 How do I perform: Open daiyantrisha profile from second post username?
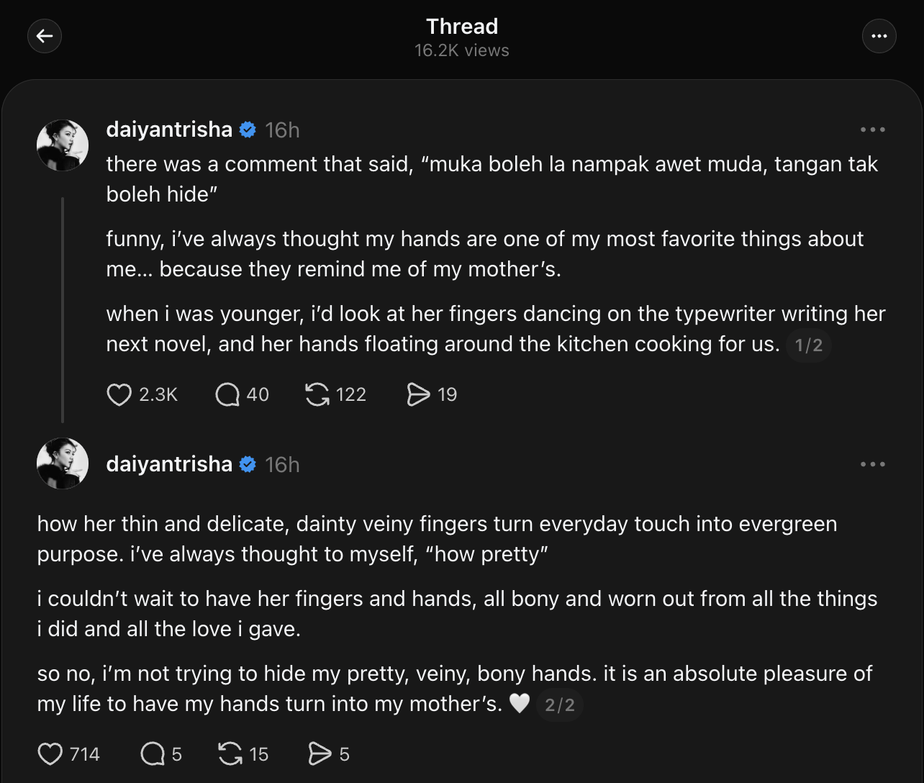click(x=169, y=465)
